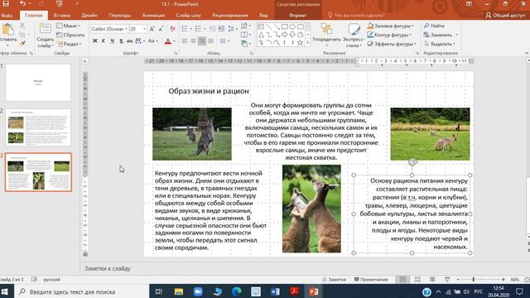
Task: Click the Найти find button
Action: tap(434, 26)
